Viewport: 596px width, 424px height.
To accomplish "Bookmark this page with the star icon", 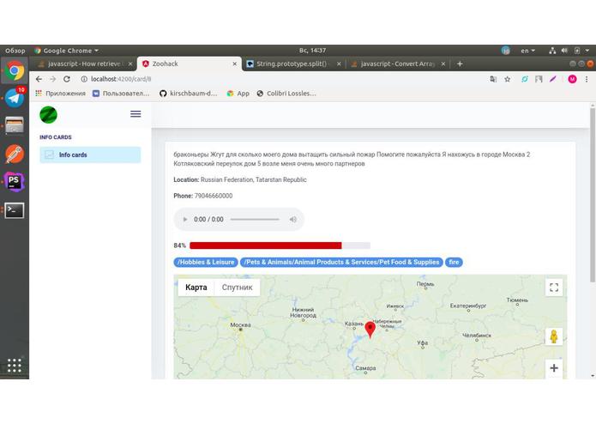I will pyautogui.click(x=507, y=79).
